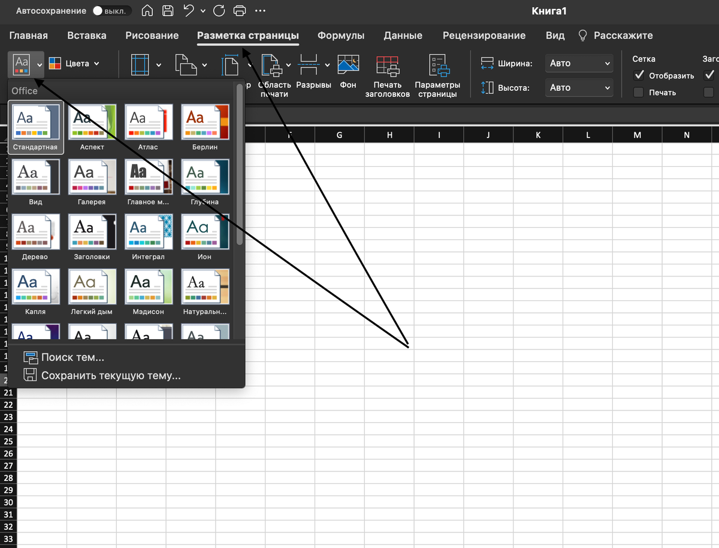719x548 pixels.
Task: Click the Темы (Aa) themes button
Action: tap(22, 63)
